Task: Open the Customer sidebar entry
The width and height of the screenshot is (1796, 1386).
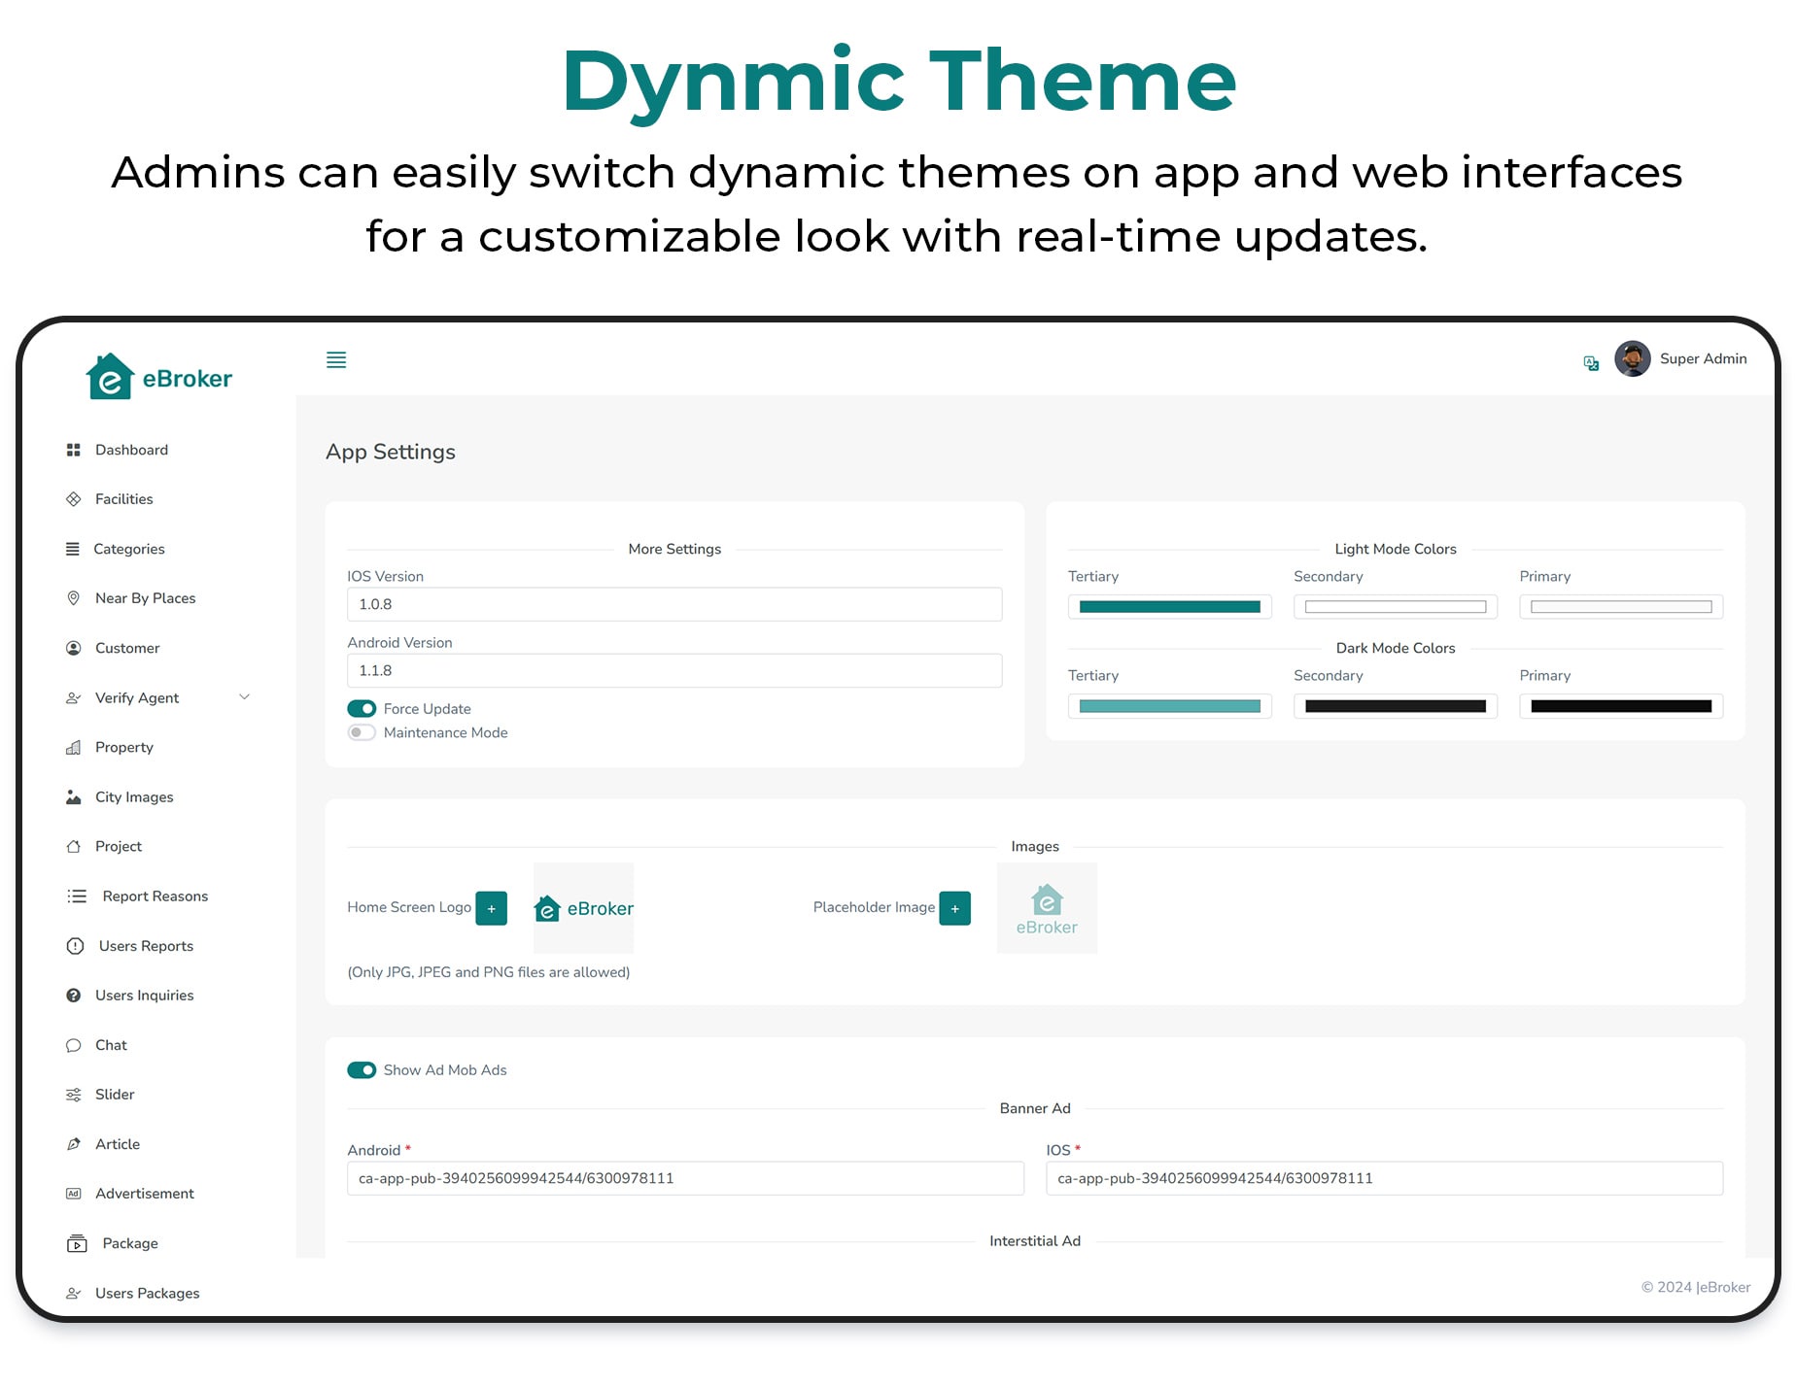Action: pyautogui.click(x=127, y=648)
